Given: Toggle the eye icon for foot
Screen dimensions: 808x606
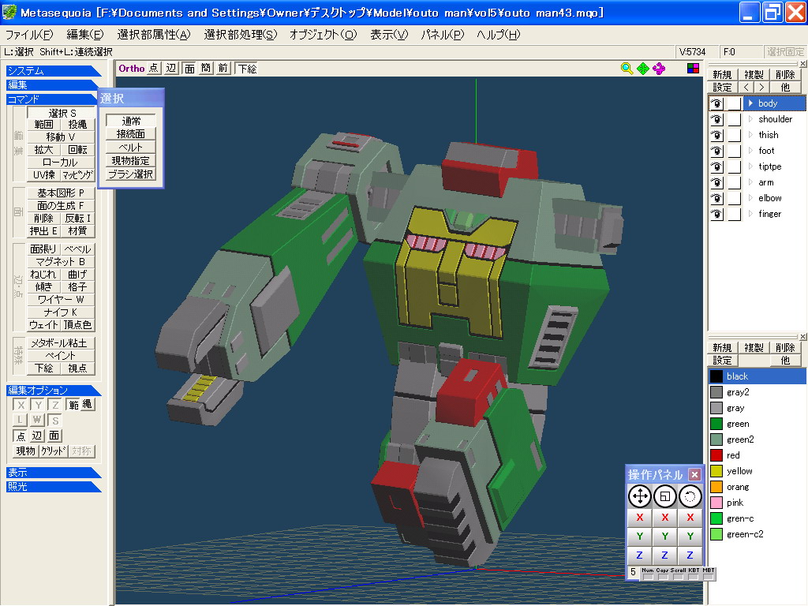Looking at the screenshot, I should [x=716, y=151].
